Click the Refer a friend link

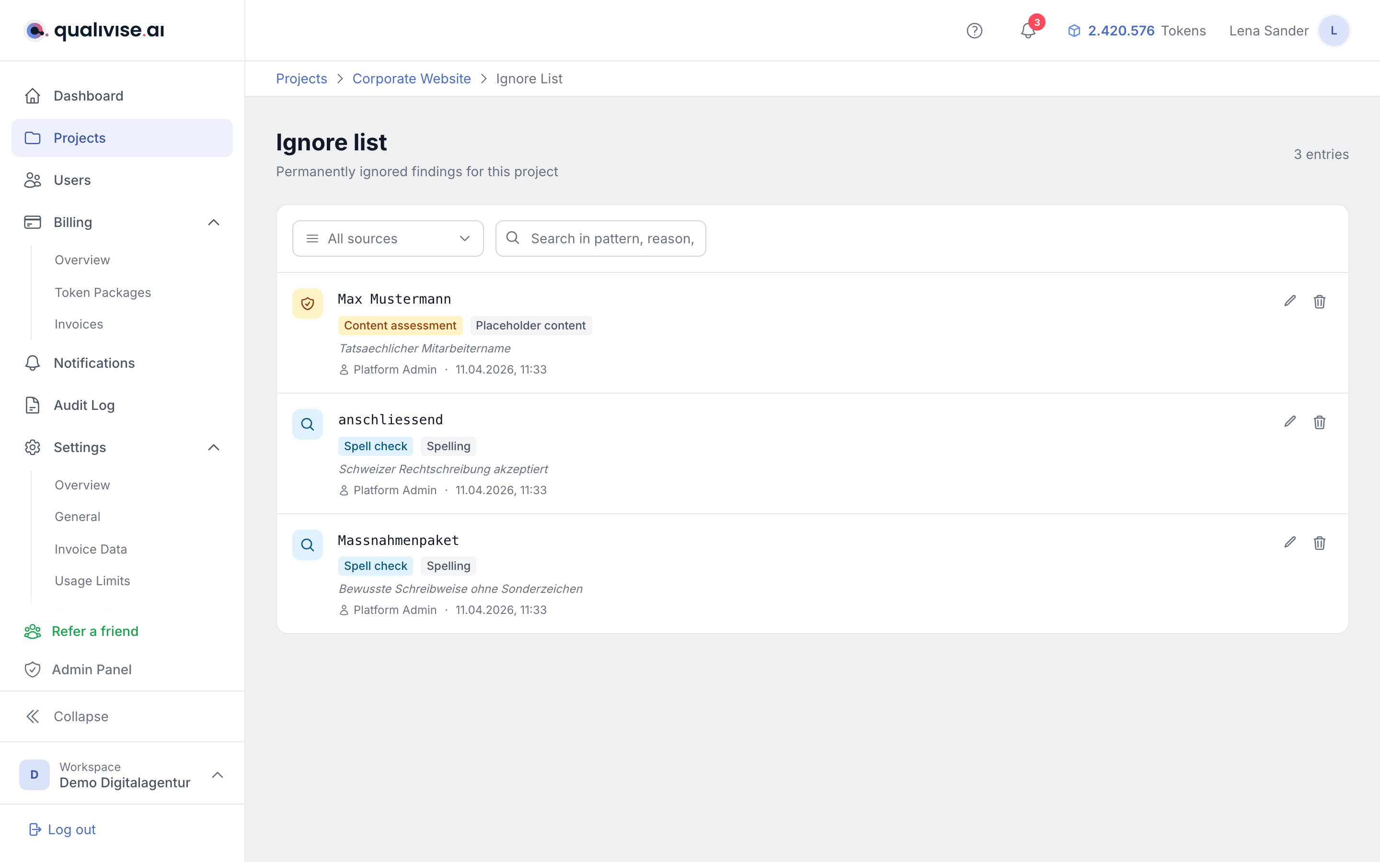click(81, 631)
